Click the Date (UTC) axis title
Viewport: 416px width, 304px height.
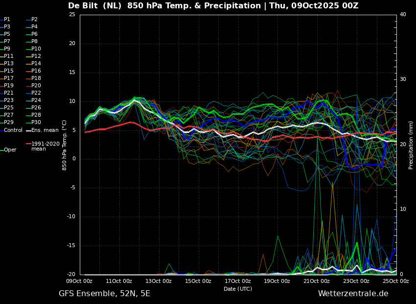click(238, 289)
